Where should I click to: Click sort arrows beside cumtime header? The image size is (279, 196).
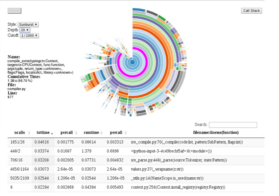[x=101, y=133]
